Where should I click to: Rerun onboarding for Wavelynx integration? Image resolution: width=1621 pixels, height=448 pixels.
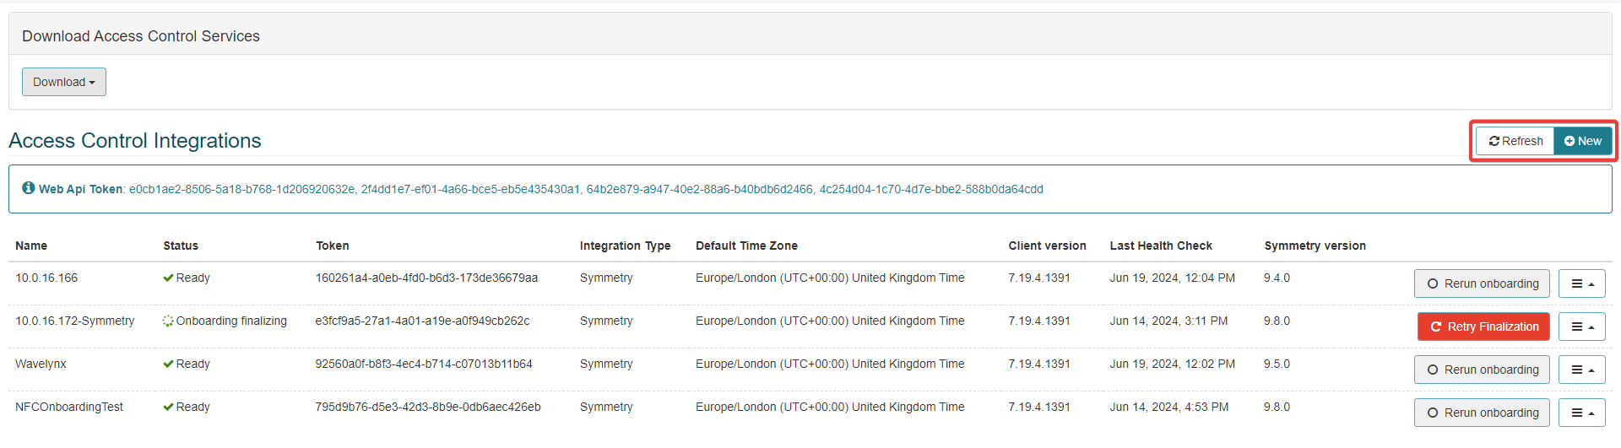[1482, 370]
